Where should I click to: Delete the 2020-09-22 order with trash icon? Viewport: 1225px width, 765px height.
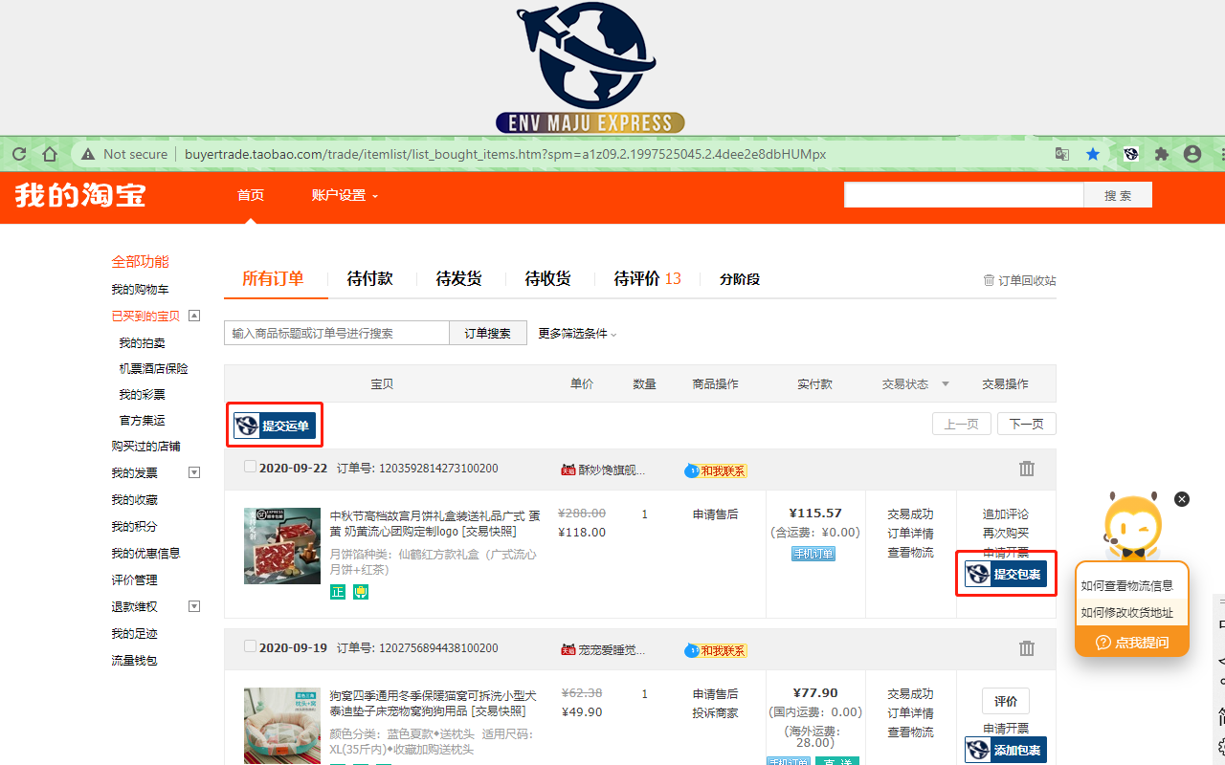(1027, 469)
